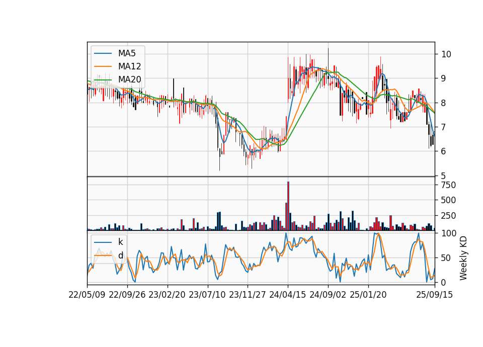This screenshot has width=483, height=347.
Task: Click the 24/04/15 date label
Action: point(288,295)
